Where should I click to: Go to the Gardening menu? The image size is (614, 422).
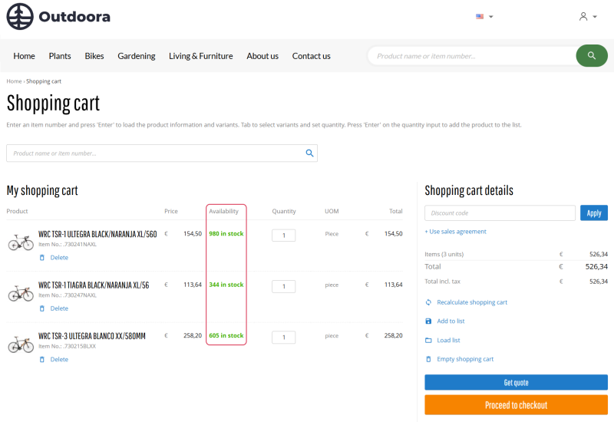(x=137, y=56)
